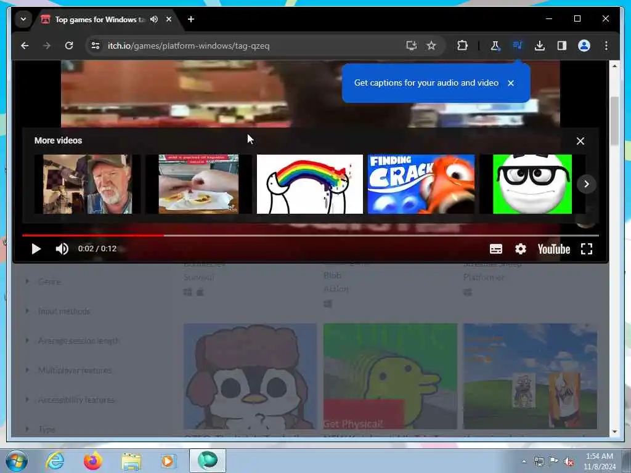Expand the Input methods filter
Image resolution: width=631 pixels, height=473 pixels.
63,311
